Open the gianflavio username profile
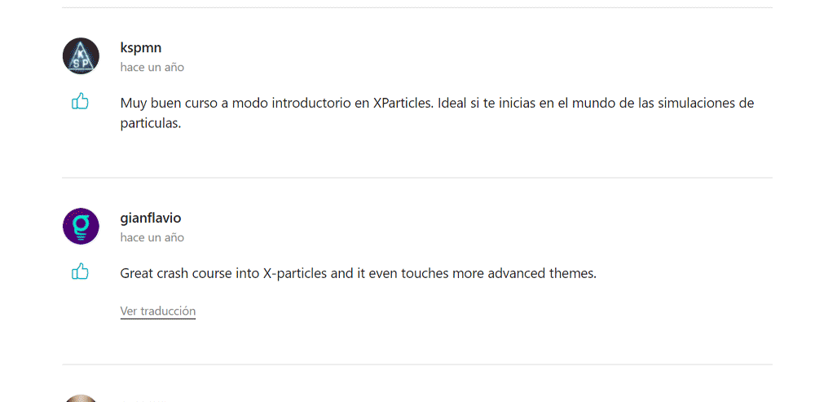This screenshot has height=402, width=815. click(x=151, y=218)
